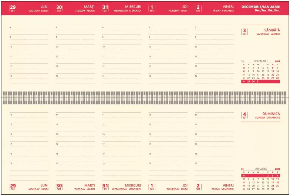Click the date box 29 in Luni header
The width and height of the screenshot is (290, 195).
tap(13, 8)
